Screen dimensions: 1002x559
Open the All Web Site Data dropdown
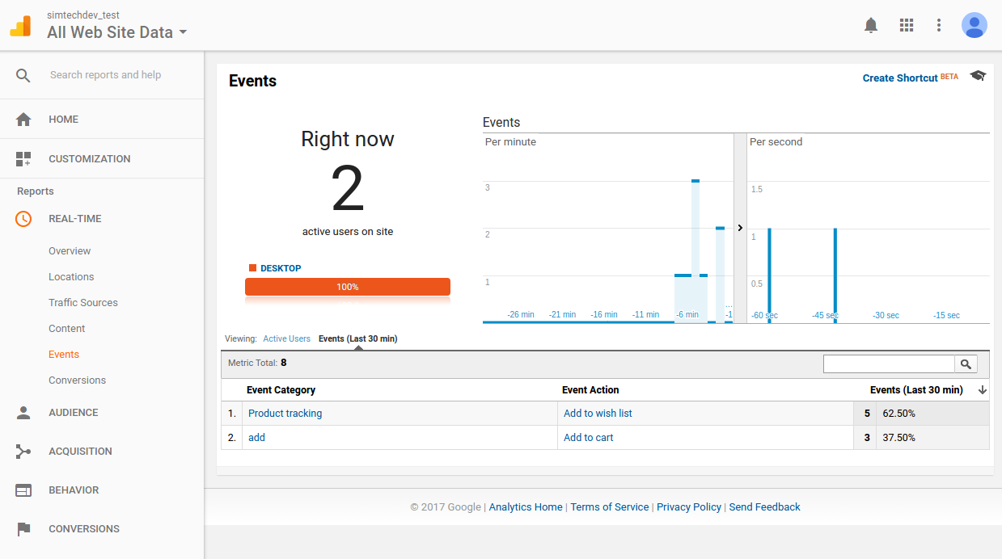click(117, 32)
